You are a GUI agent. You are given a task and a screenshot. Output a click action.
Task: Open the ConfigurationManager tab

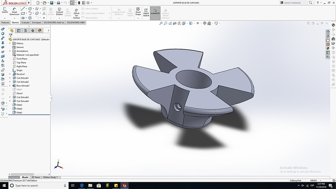26,31
